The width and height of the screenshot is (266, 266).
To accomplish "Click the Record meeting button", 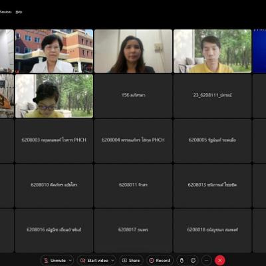I will click(160, 260).
